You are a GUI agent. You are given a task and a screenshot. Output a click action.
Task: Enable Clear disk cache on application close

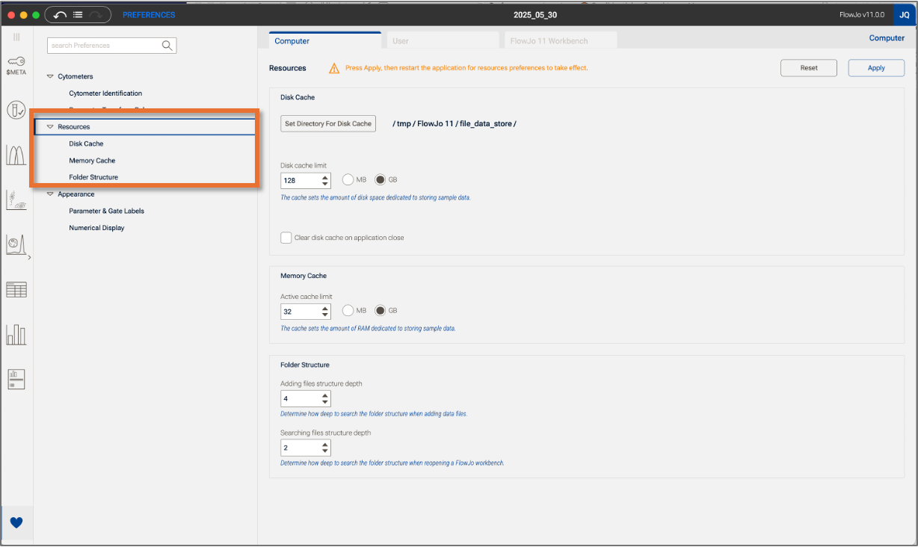pyautogui.click(x=286, y=238)
